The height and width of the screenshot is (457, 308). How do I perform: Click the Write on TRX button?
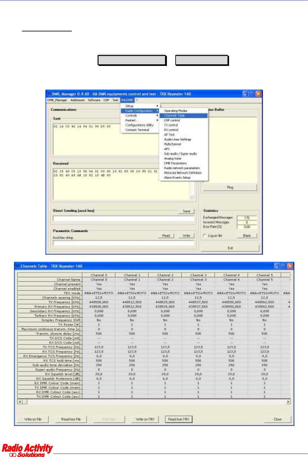pyautogui.click(x=145, y=419)
